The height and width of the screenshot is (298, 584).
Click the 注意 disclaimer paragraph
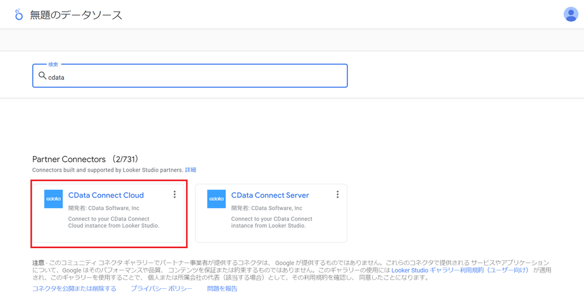[291, 271]
